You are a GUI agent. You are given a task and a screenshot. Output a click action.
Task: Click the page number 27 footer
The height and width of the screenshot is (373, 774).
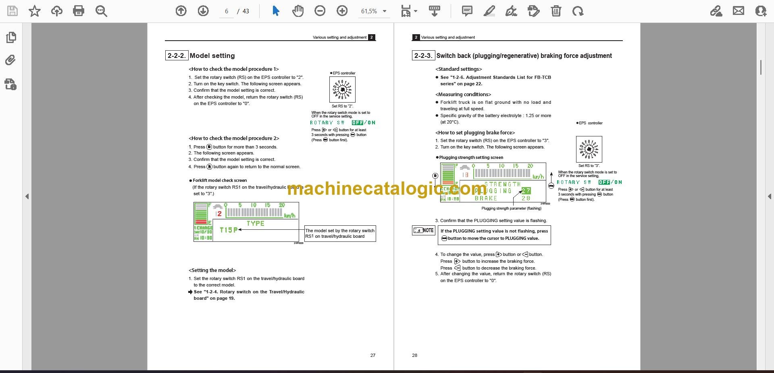pos(373,355)
